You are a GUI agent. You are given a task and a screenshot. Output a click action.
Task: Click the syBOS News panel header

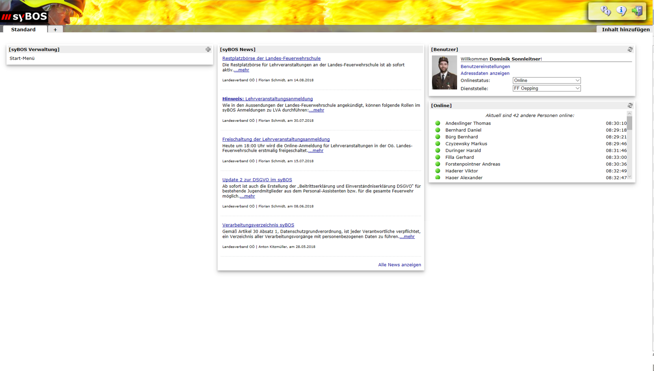(x=321, y=49)
